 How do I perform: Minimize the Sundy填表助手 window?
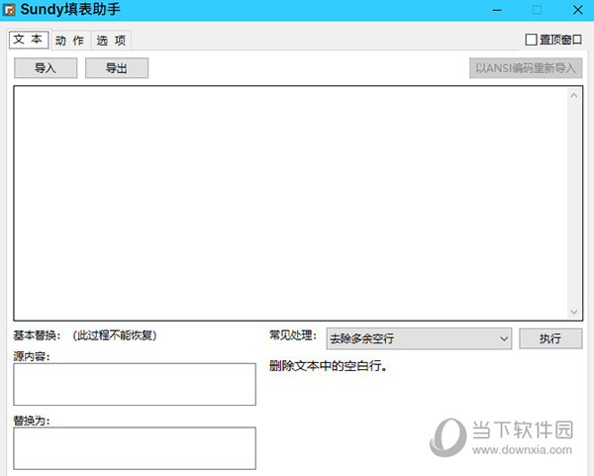coord(497,10)
